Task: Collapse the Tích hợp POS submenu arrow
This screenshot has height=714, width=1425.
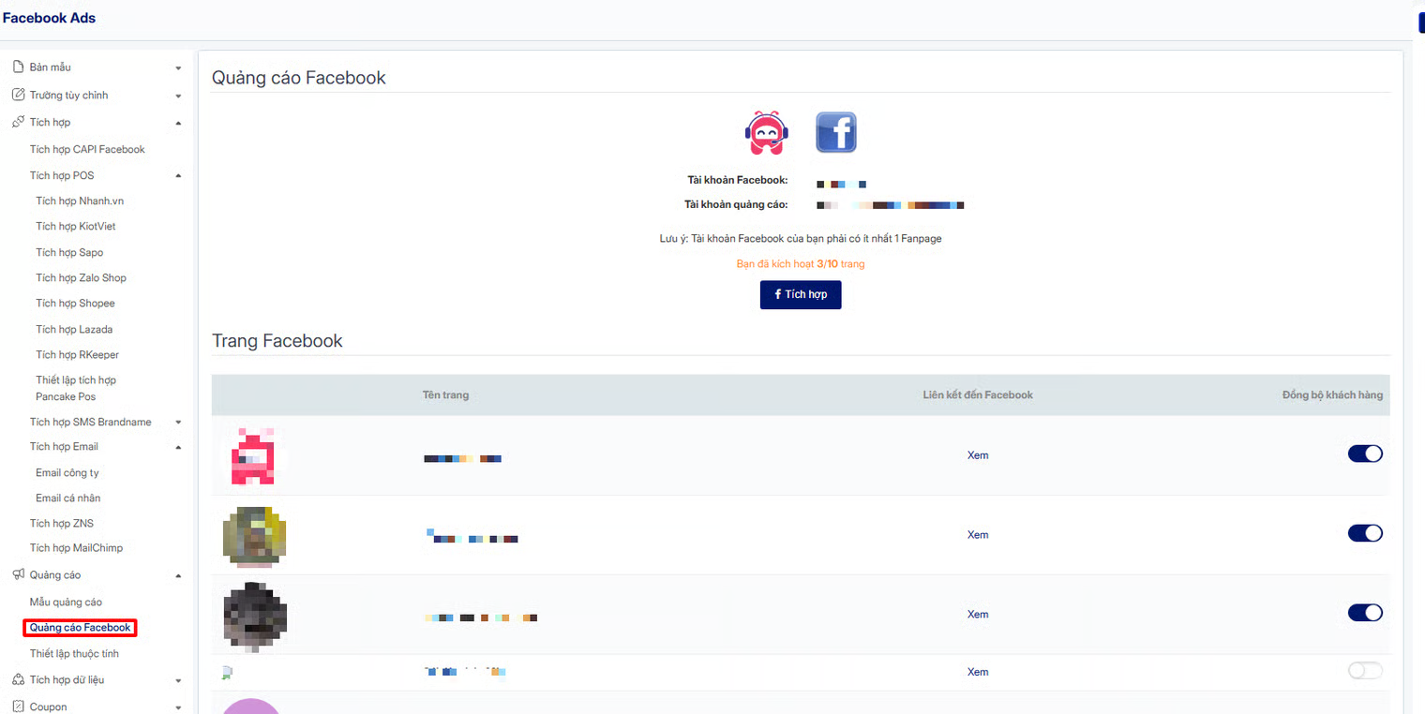Action: click(178, 176)
